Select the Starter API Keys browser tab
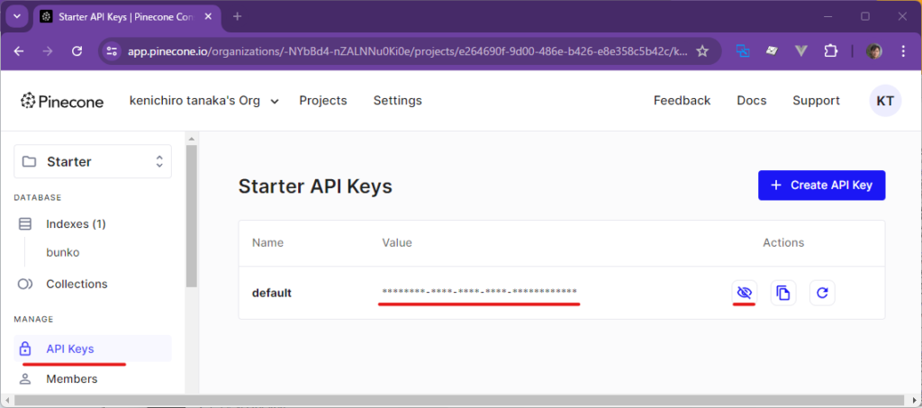The image size is (922, 408). click(x=126, y=16)
